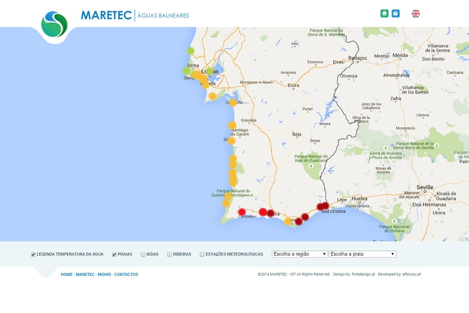Screen dimensions: 469x313
Task: Open the MARETEC footer link
Action: (x=85, y=274)
